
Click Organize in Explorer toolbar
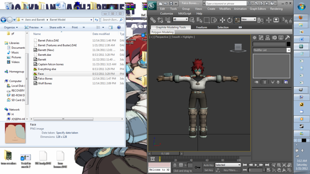point(11,28)
